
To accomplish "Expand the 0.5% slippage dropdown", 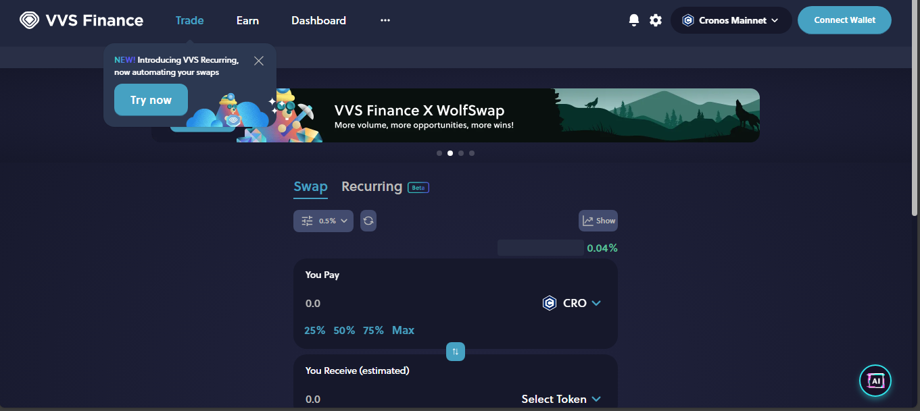I will click(323, 221).
